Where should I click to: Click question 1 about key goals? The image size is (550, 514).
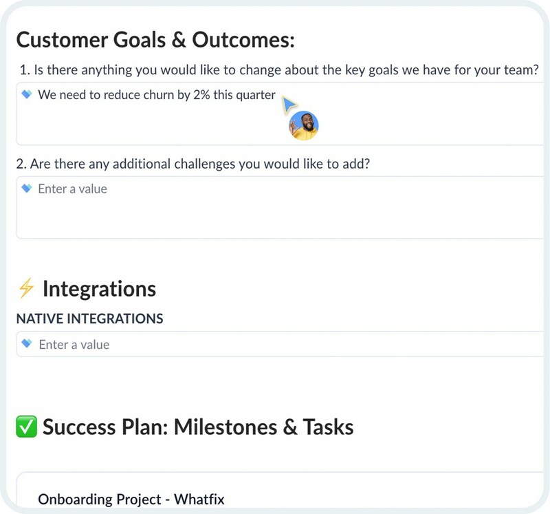[279, 70]
